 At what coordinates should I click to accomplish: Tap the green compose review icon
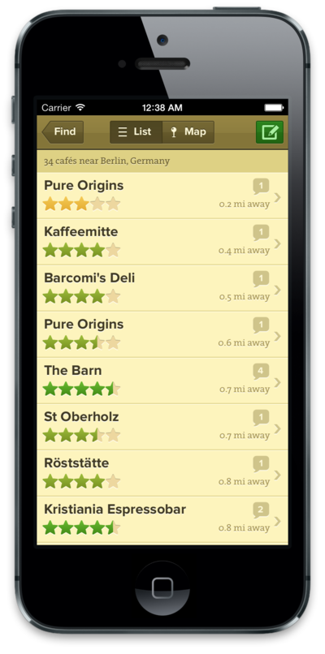pos(270,132)
